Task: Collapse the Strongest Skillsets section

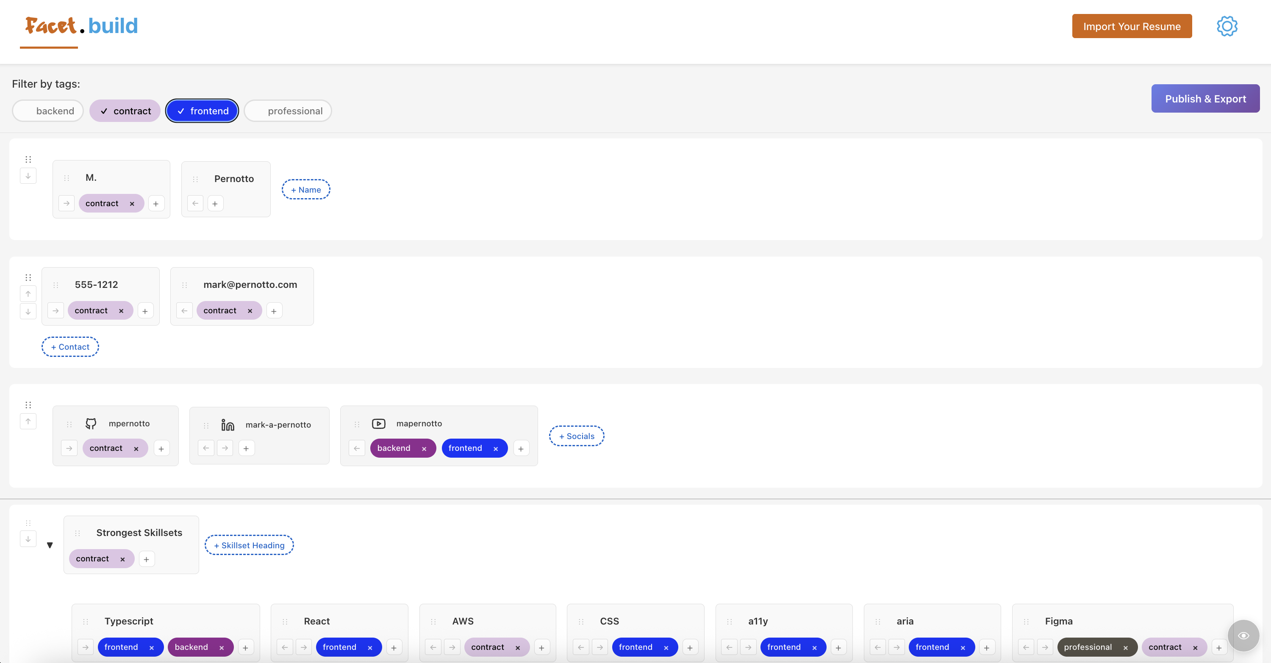Action: pyautogui.click(x=50, y=545)
